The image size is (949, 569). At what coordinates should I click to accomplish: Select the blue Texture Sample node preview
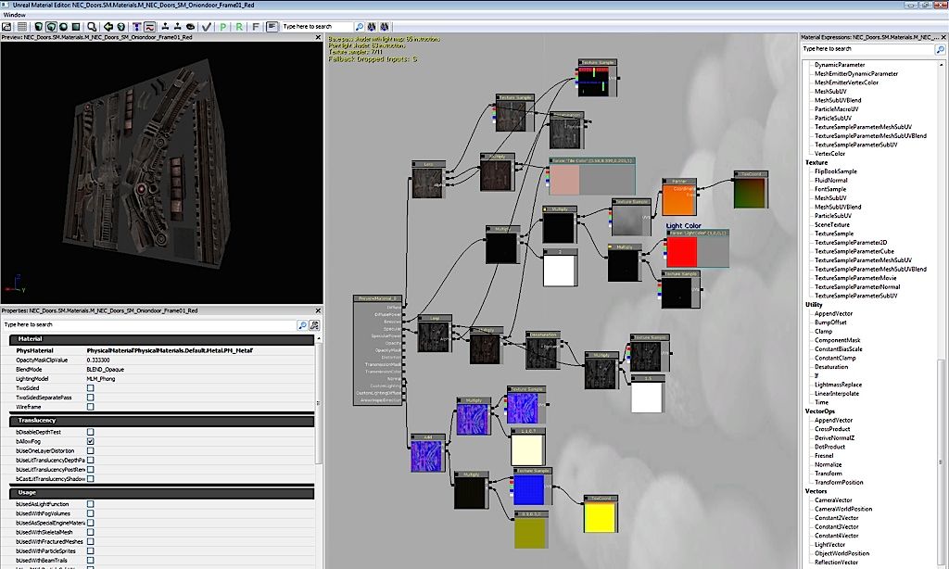(528, 489)
